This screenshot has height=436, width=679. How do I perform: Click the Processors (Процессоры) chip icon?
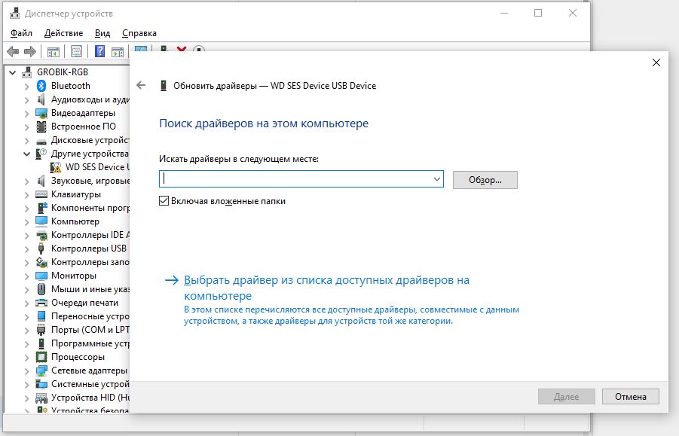(x=42, y=357)
